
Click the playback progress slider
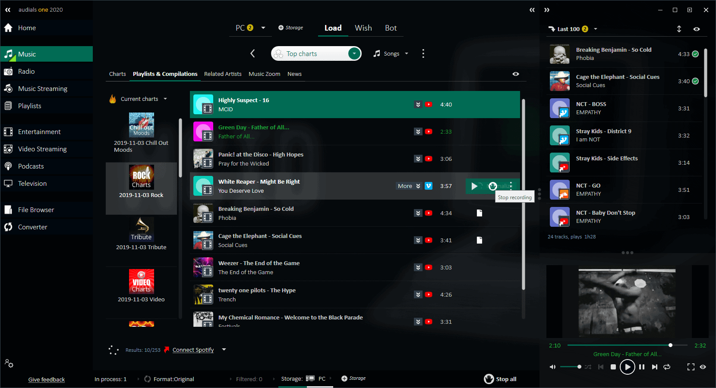click(627, 345)
